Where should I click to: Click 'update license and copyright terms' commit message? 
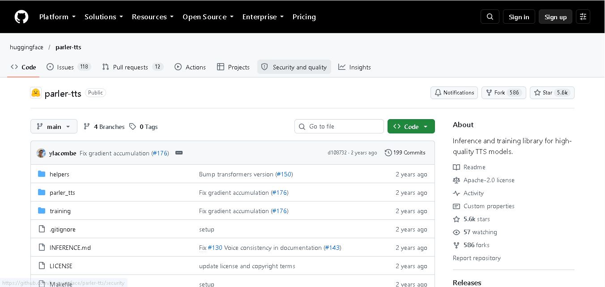click(247, 266)
